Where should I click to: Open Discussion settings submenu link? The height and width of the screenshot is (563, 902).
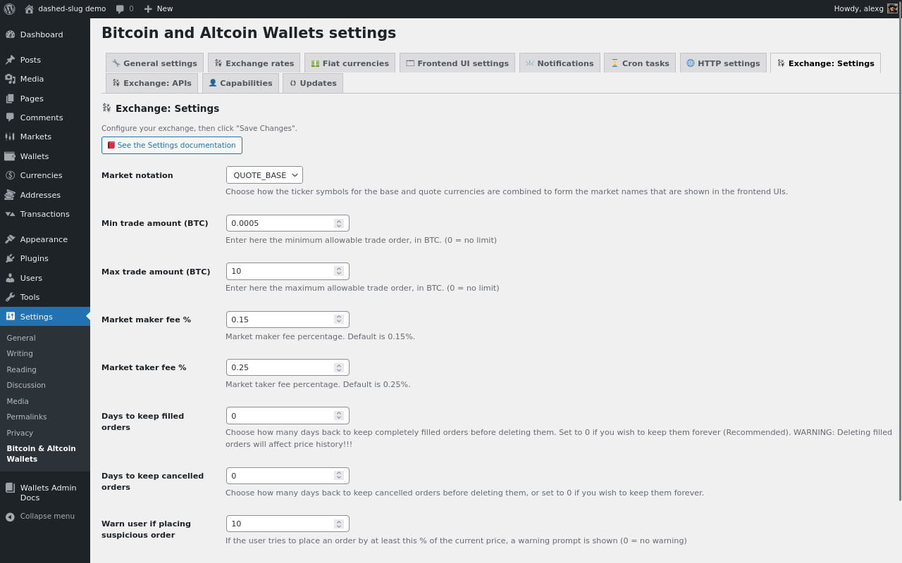26,385
